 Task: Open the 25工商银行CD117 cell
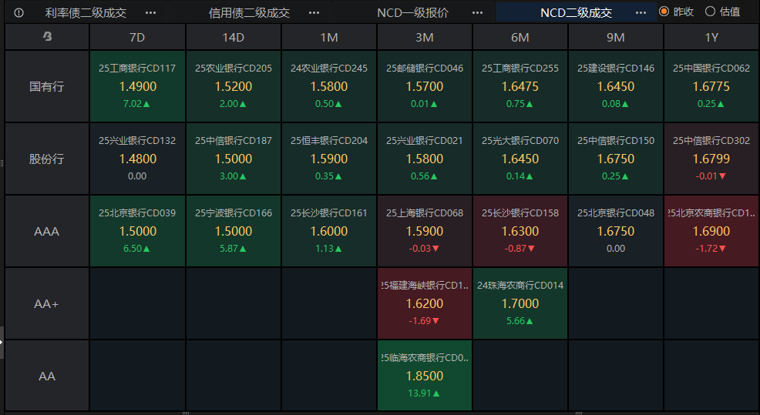coord(137,86)
